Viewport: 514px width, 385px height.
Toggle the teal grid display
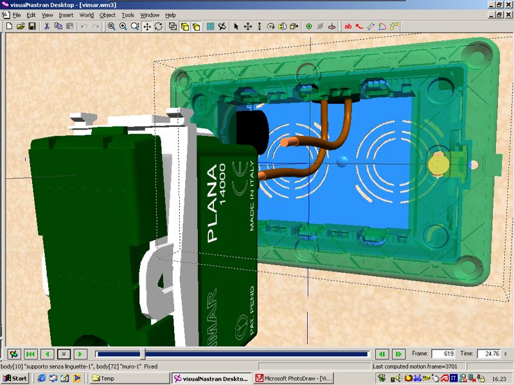[211, 26]
